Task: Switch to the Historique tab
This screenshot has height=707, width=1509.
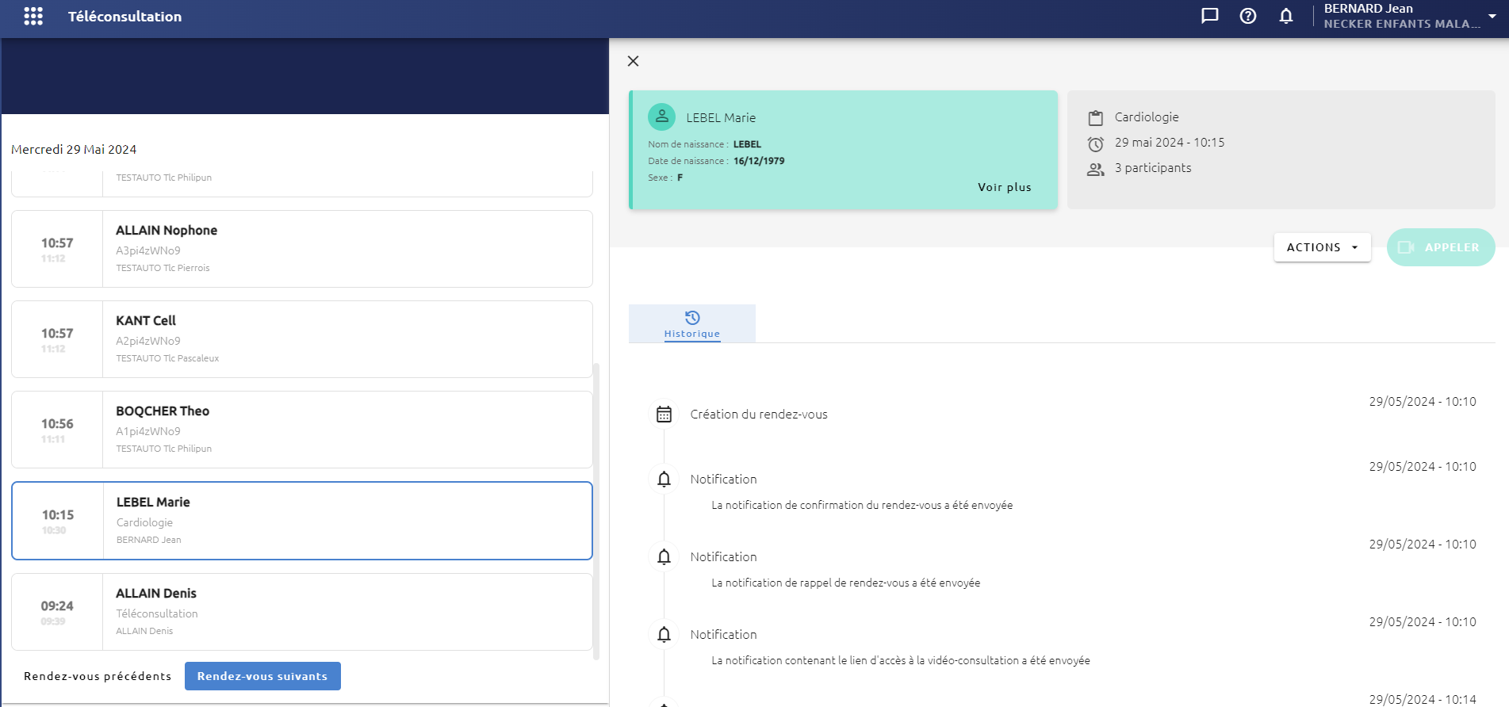Action: [x=691, y=323]
